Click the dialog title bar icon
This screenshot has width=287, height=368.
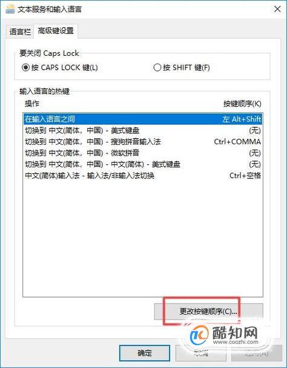click(10, 9)
